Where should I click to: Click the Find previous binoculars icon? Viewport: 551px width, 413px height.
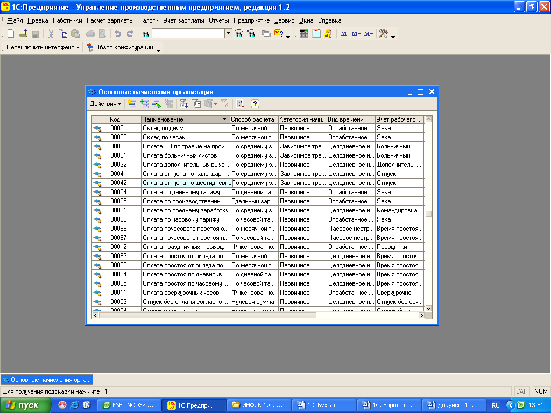(251, 33)
